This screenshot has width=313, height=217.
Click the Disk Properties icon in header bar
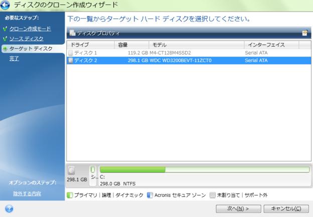[72, 33]
